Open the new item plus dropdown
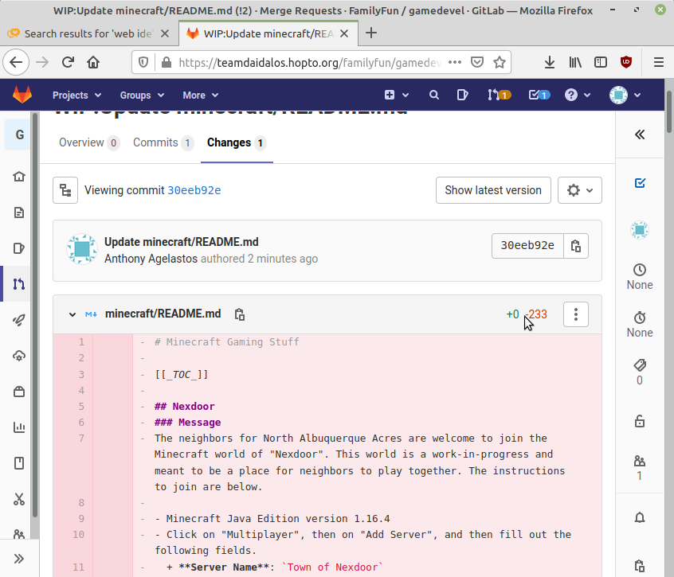The height and width of the screenshot is (577, 674). (x=396, y=95)
